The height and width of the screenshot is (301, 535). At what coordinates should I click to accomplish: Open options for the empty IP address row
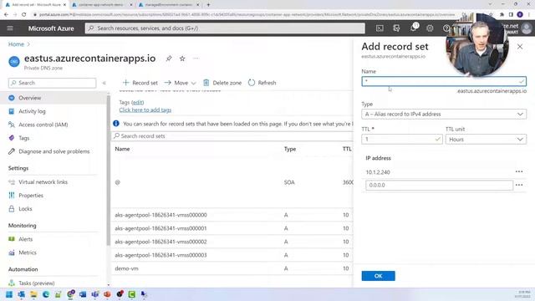pyautogui.click(x=519, y=185)
